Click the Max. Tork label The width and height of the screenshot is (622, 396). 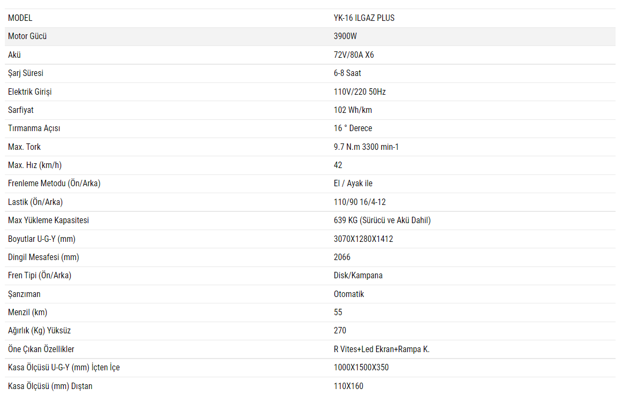point(25,147)
